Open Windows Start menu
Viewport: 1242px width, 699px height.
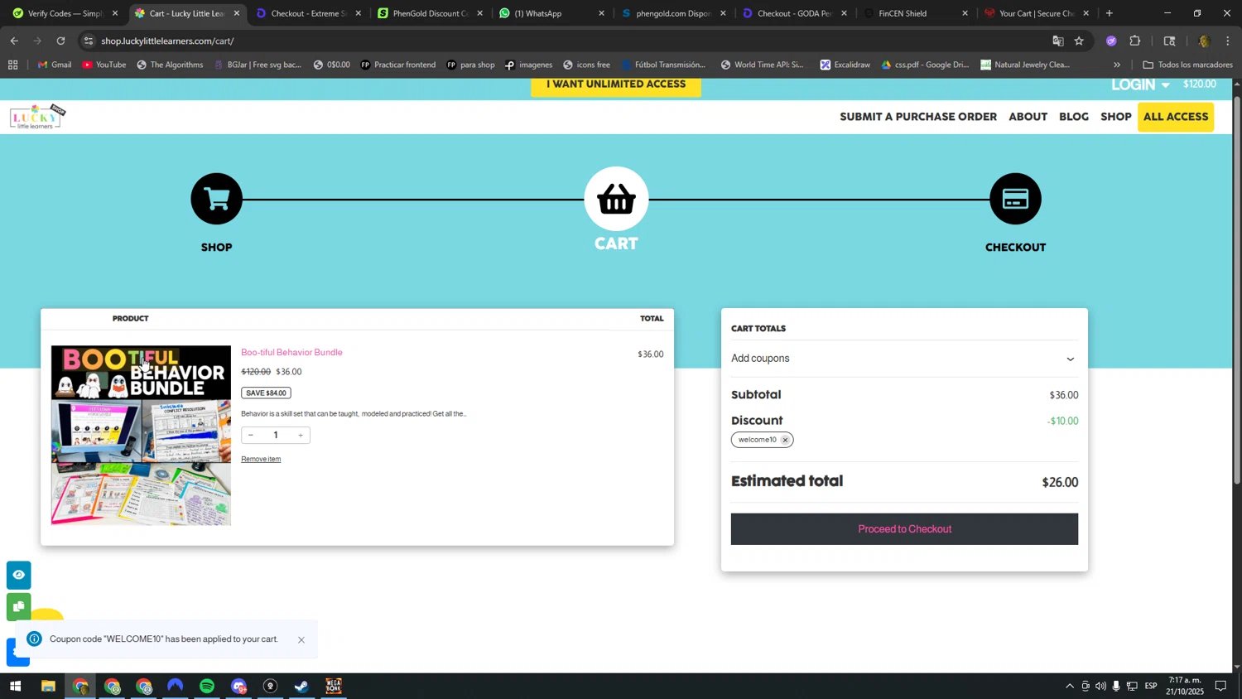pos(15,687)
